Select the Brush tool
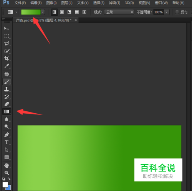Image resolution: width=192 pixels, height=191 pixels. [7, 82]
